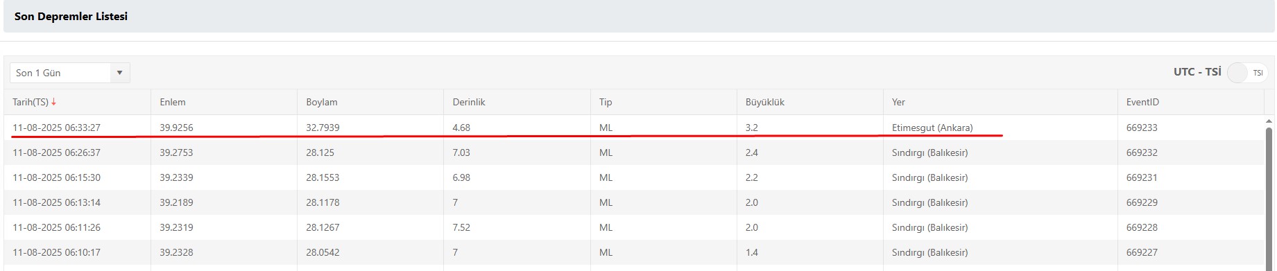The image size is (1277, 271).
Task: Click the EventID column header
Action: point(1142,102)
